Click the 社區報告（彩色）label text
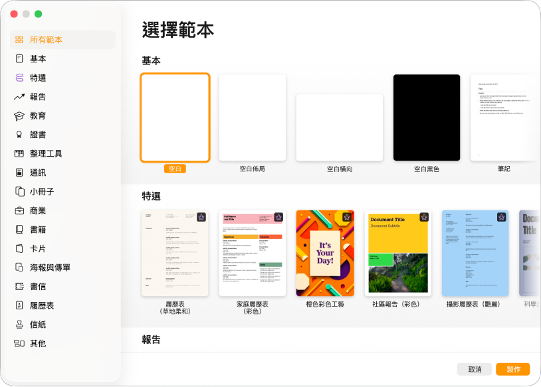Viewport: 541px width, 387px height. (x=396, y=304)
